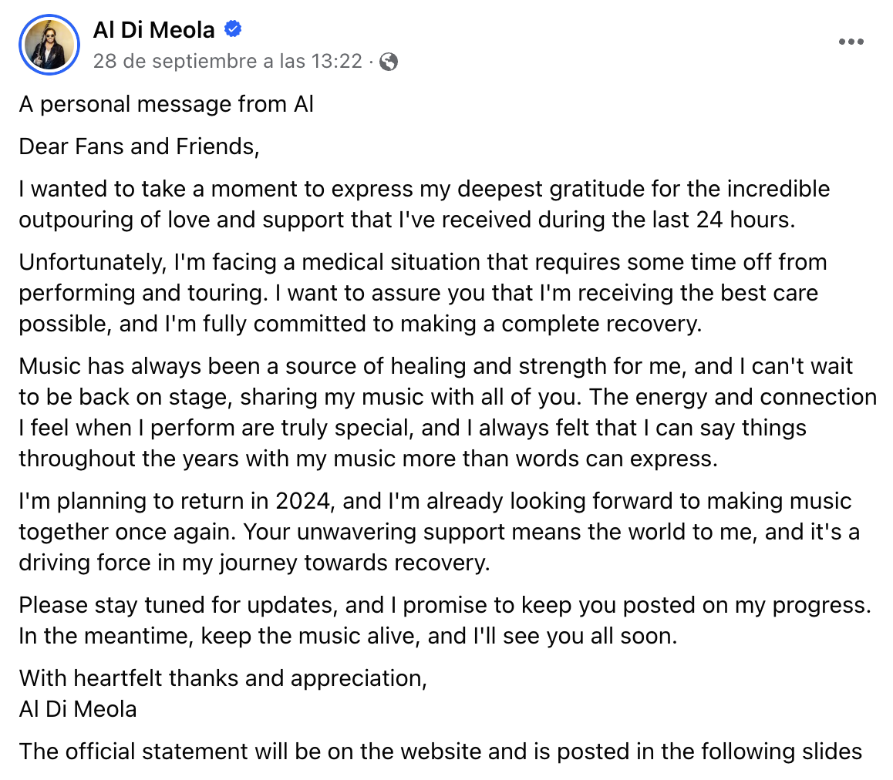The width and height of the screenshot is (893, 780).
Task: Click the 'A personal message from Al' line
Action: 167,104
